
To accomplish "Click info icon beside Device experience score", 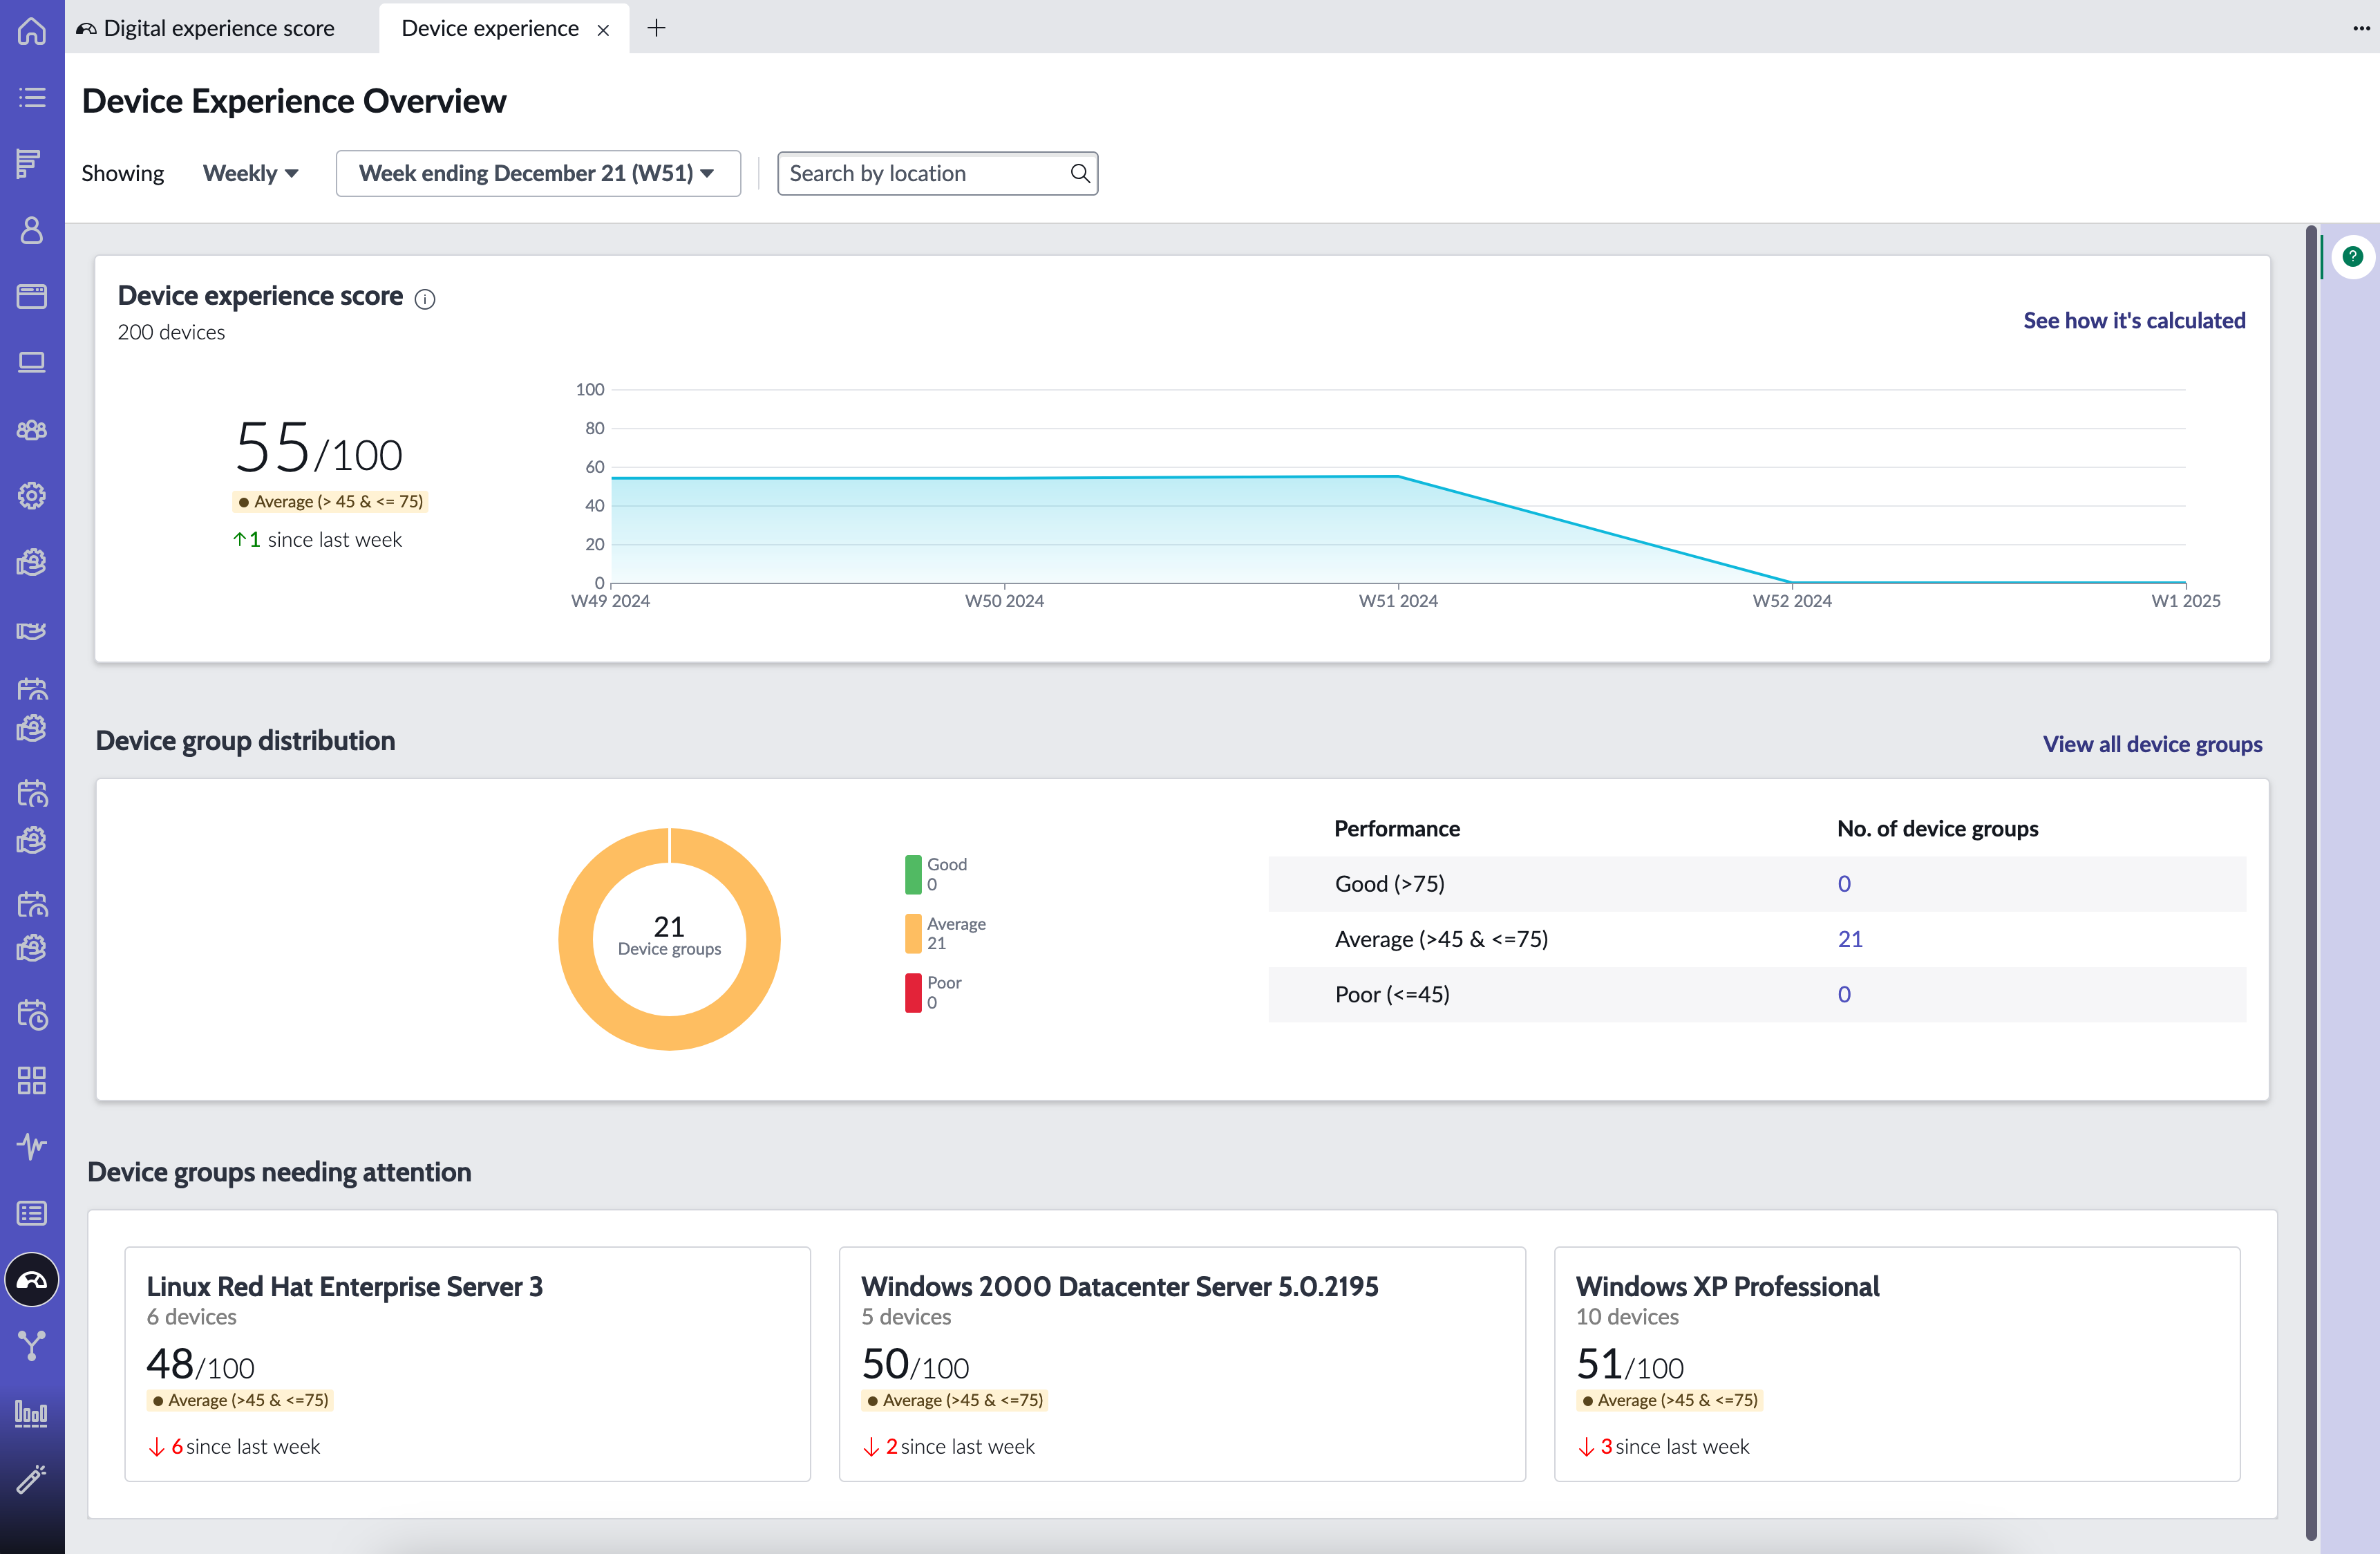I will 425,298.
